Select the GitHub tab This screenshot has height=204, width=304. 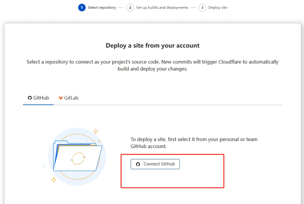click(x=38, y=98)
